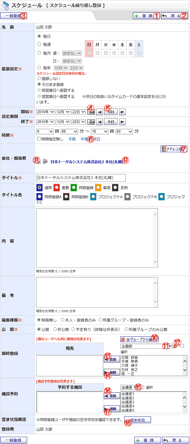This screenshot has height=444, width=190.
Task: Open the end date day dropdown
Action: [x=78, y=122]
